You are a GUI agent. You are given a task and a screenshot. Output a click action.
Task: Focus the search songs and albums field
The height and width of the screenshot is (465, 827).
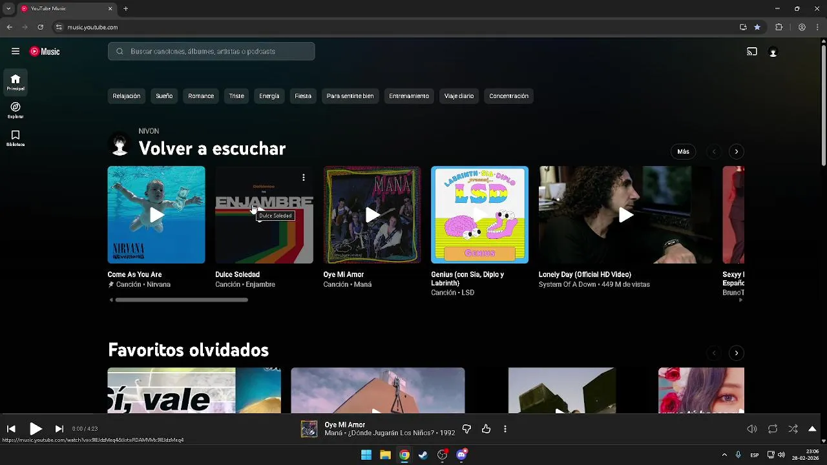211,52
